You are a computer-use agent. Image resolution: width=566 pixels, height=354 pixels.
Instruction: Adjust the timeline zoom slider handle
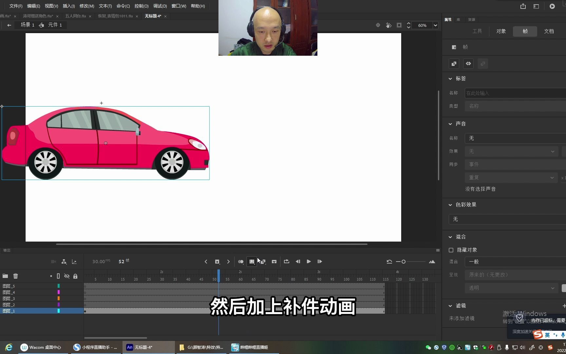point(404,262)
